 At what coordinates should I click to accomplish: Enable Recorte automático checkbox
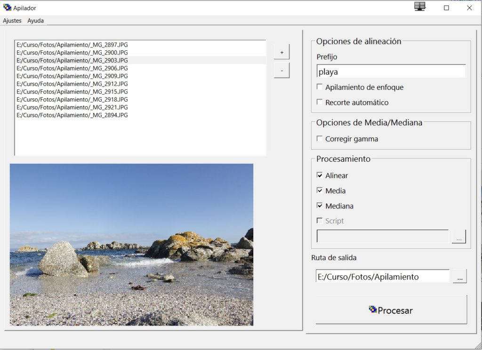320,102
